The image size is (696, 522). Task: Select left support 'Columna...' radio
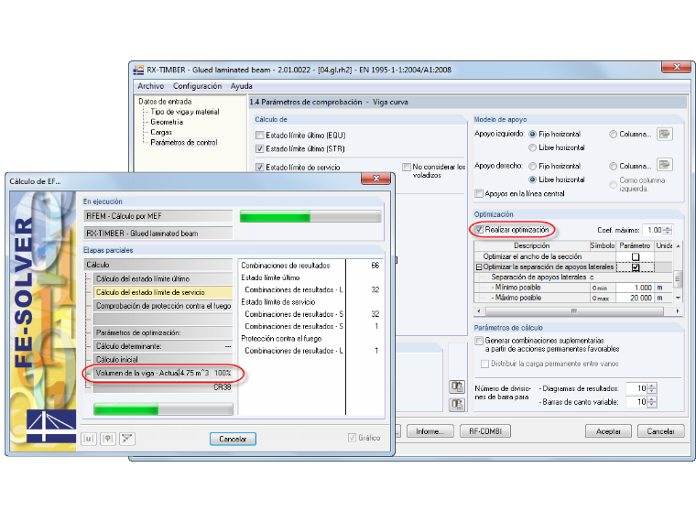pos(613,134)
